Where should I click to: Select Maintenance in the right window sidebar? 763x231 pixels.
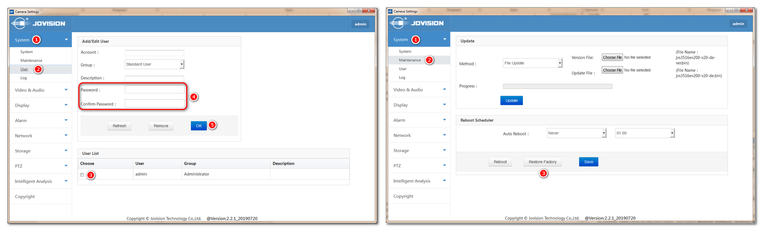click(410, 60)
